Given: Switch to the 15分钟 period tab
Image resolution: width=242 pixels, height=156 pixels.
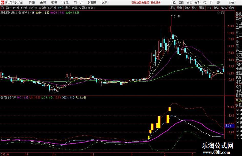Looking at the screenshot, I should (33, 8).
